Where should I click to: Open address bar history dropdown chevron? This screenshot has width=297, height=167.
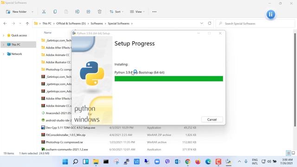[202, 23]
